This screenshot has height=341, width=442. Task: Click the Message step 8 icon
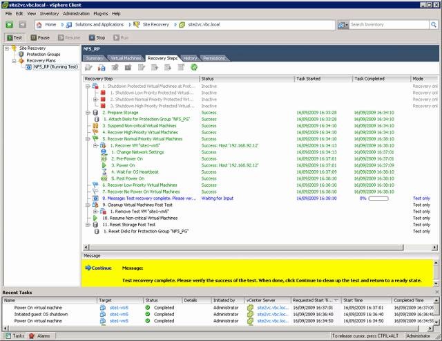click(x=95, y=199)
